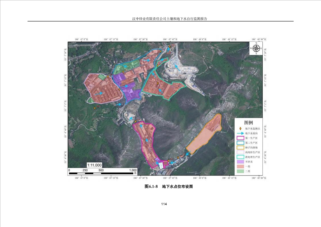Click the flow arrow inside the white construction site

[x=178, y=68]
